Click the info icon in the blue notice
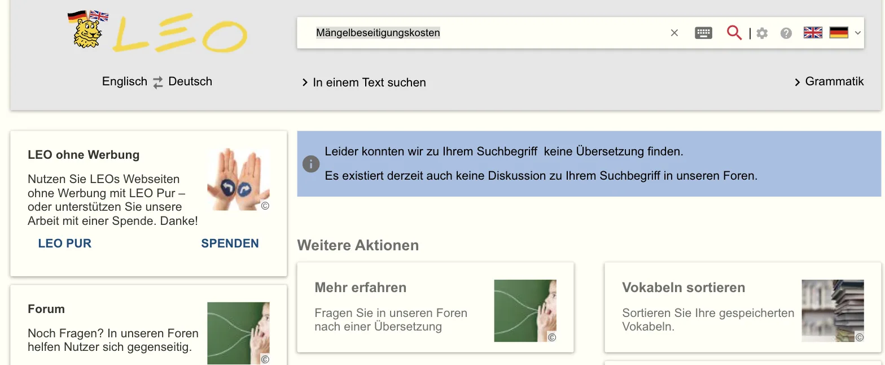This screenshot has height=365, width=885. click(311, 164)
